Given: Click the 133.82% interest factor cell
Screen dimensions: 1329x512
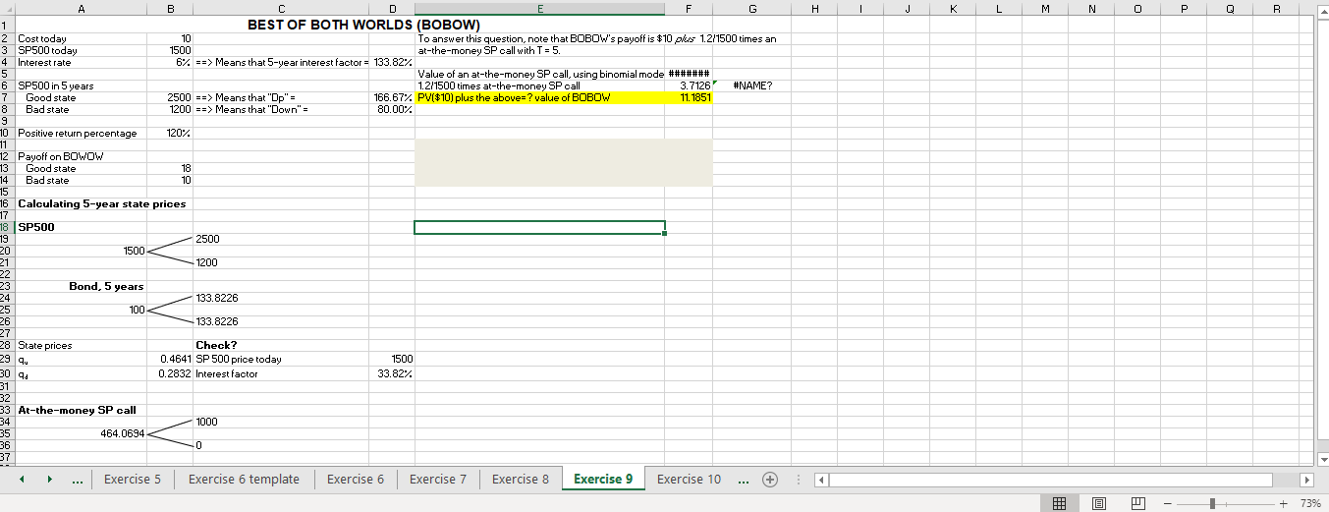Looking at the screenshot, I should coord(393,62).
